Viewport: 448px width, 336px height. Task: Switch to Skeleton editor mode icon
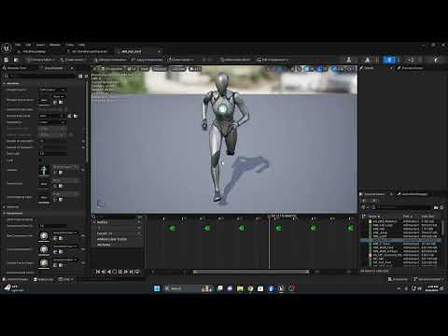click(349, 60)
